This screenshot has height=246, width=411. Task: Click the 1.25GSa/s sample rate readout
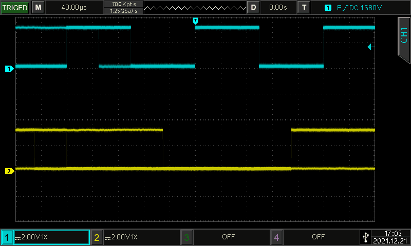(123, 11)
